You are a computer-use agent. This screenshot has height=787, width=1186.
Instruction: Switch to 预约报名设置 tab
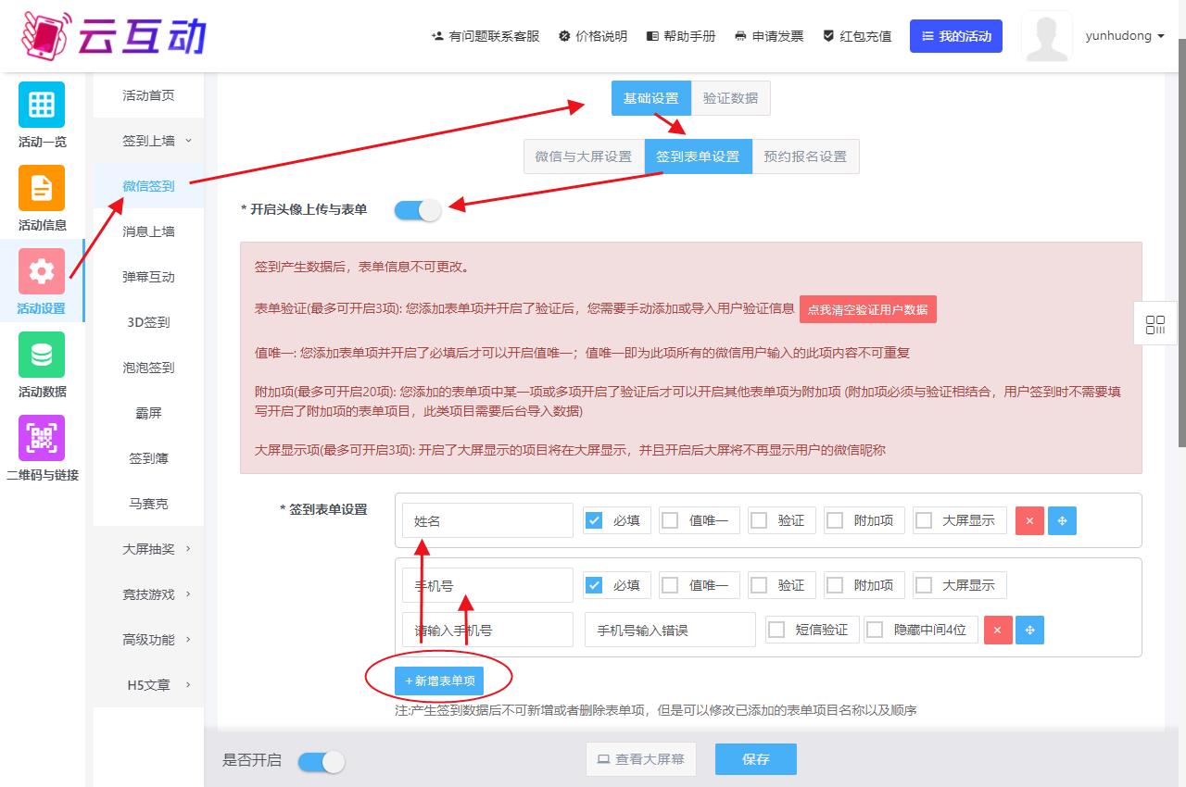[x=804, y=156]
